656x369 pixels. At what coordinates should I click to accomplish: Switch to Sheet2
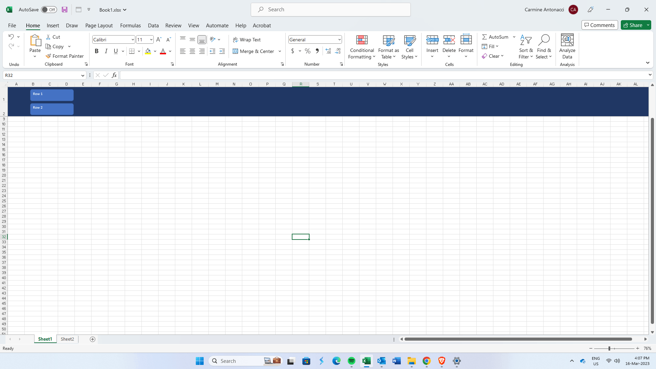(67, 339)
